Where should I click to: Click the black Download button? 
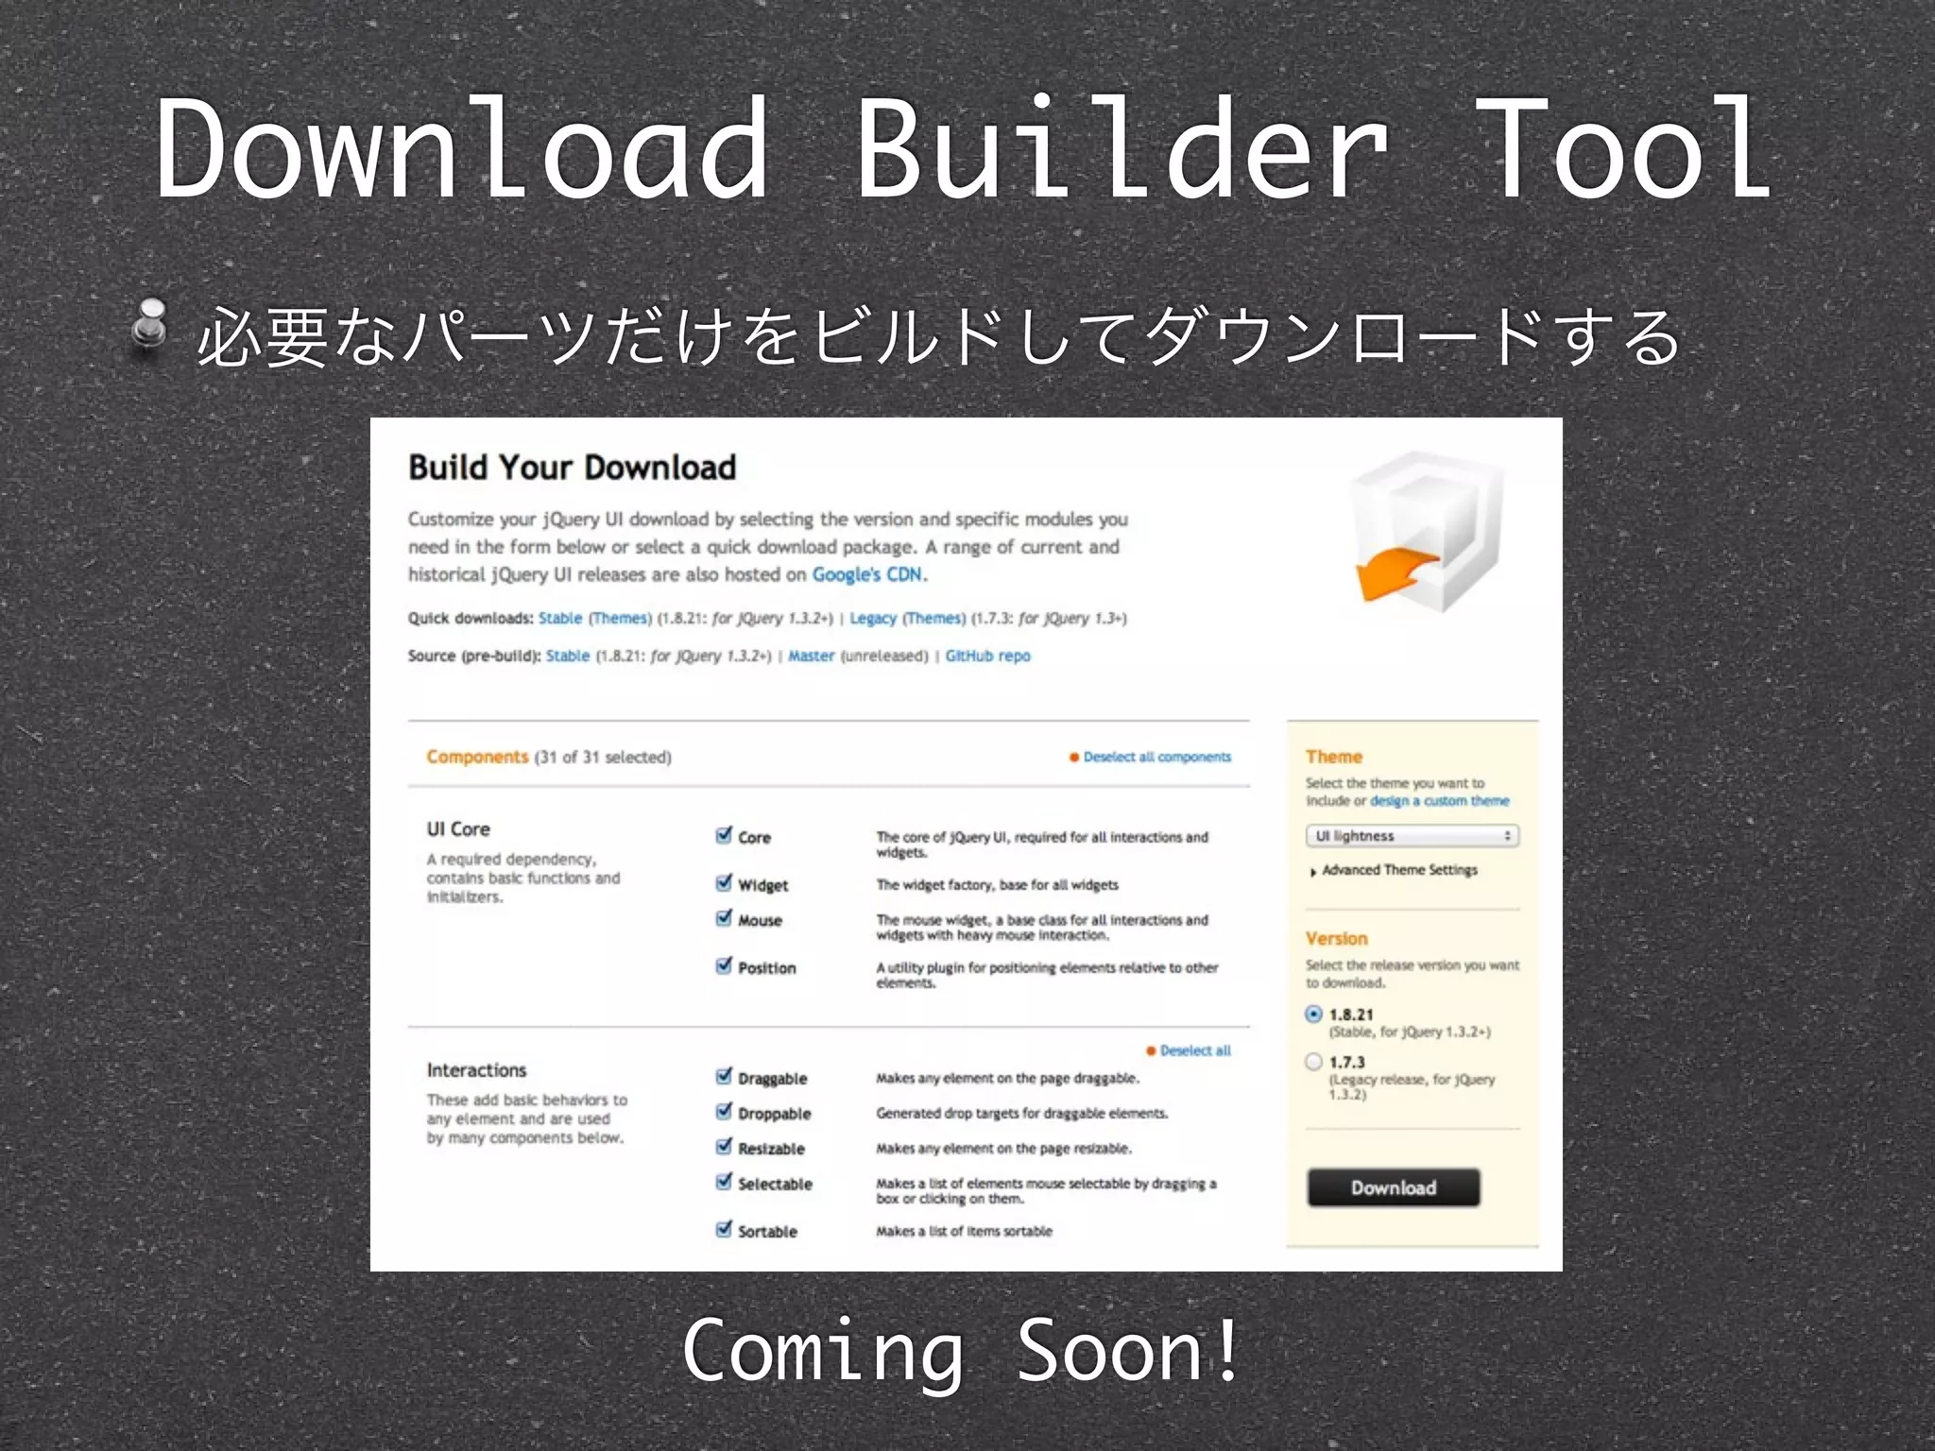(x=1394, y=1187)
